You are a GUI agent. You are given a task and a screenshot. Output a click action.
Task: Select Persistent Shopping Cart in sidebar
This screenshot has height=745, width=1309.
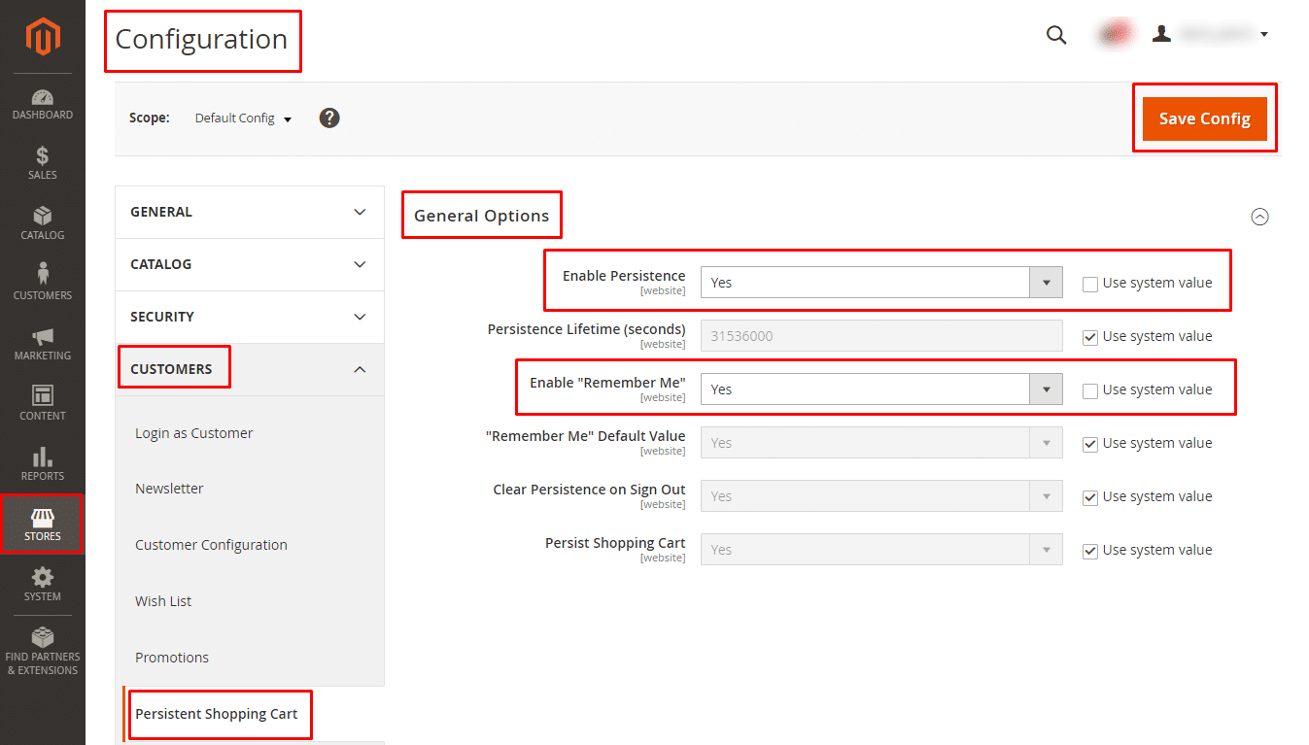point(217,714)
